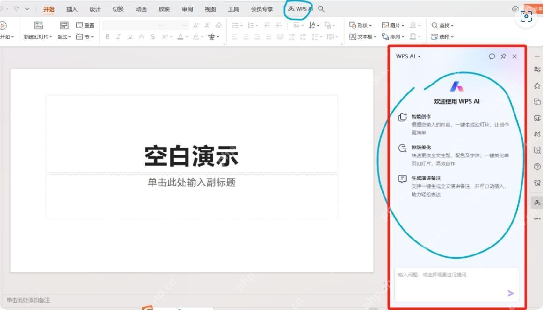Click the star icon in right sidebar
Image resolution: width=543 pixels, height=310 pixels.
[x=537, y=85]
